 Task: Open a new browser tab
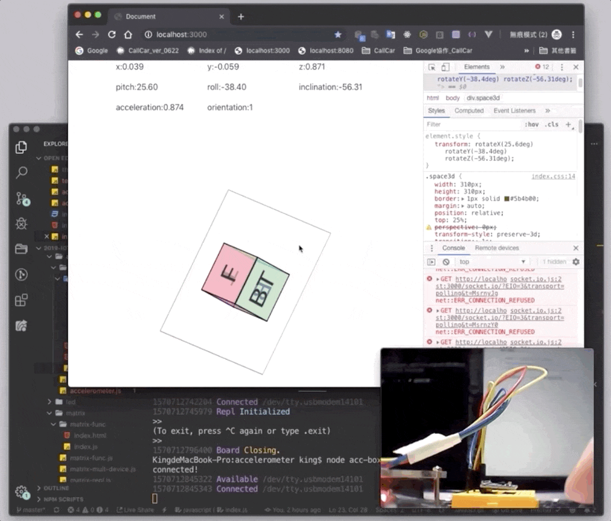point(241,17)
